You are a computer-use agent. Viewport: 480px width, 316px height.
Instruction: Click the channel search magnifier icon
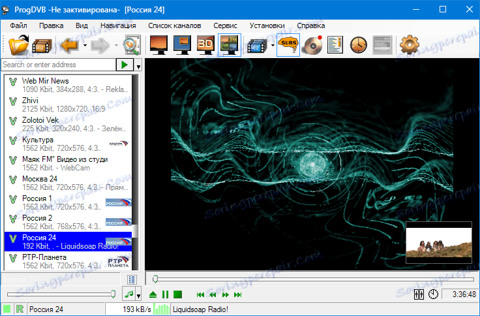point(132,45)
